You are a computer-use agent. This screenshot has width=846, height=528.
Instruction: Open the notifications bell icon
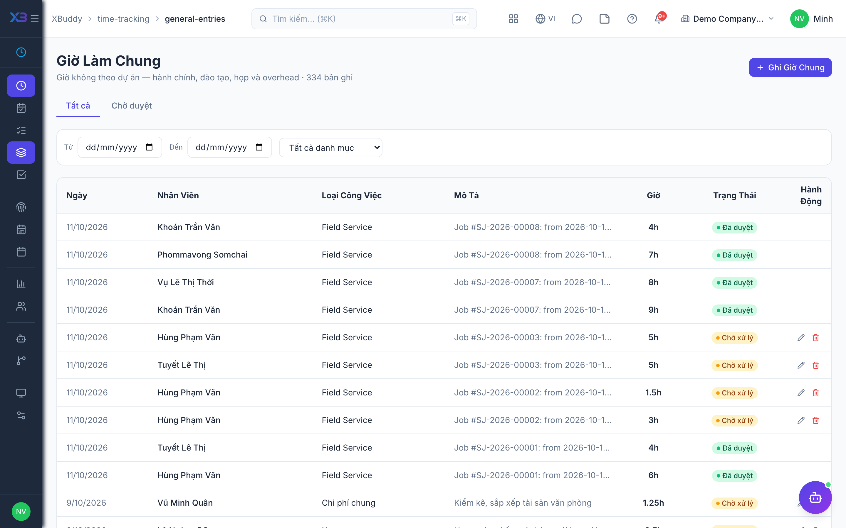tap(659, 19)
